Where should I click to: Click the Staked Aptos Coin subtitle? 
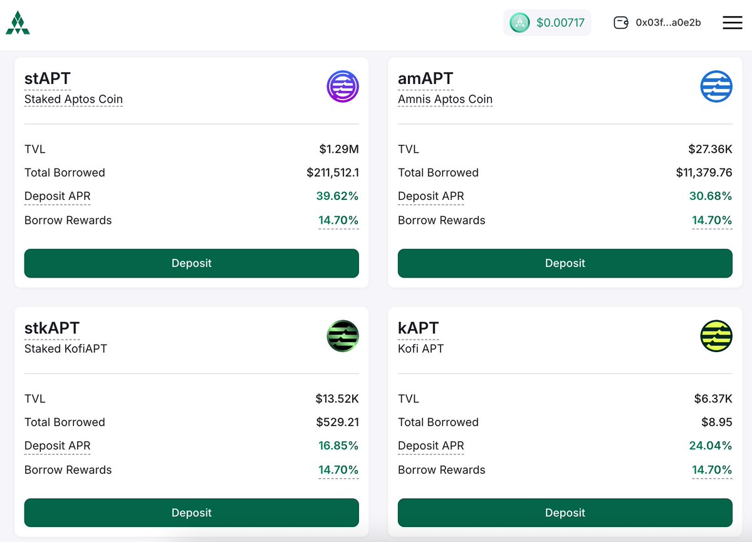coord(73,99)
